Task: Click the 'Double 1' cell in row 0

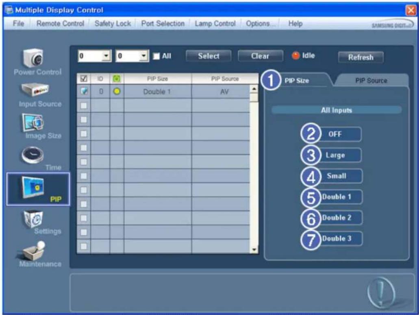Action: click(x=157, y=92)
